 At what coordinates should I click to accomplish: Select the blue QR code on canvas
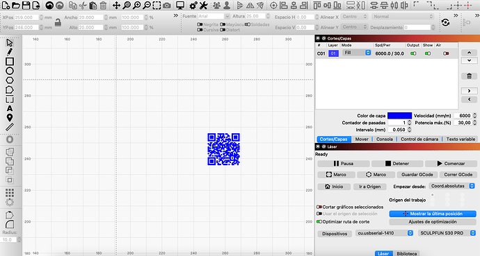click(223, 149)
